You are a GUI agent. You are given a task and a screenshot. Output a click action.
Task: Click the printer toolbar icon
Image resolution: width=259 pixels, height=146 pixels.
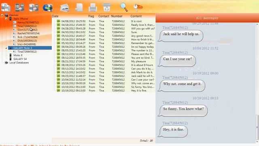[93, 8]
